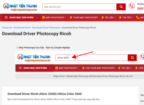Viewport: 144px width, 105px height.
Task: Click the red search button in embedded image
Action: click(x=132, y=58)
